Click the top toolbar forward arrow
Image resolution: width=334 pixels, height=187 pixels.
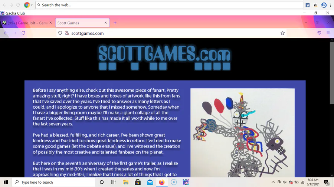click(x=11, y=5)
